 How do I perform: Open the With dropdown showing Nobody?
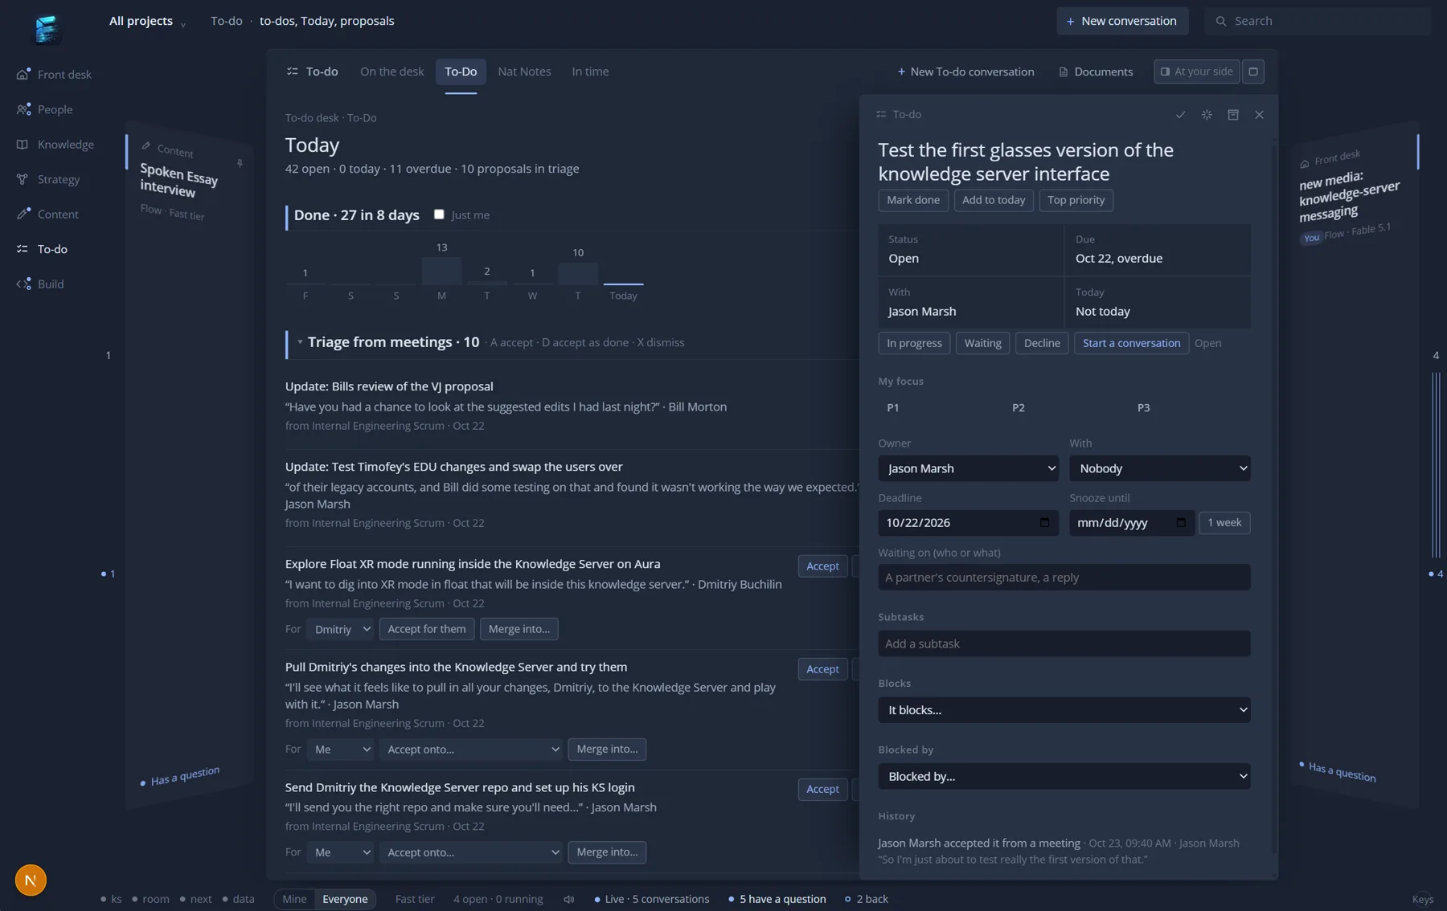tap(1159, 468)
